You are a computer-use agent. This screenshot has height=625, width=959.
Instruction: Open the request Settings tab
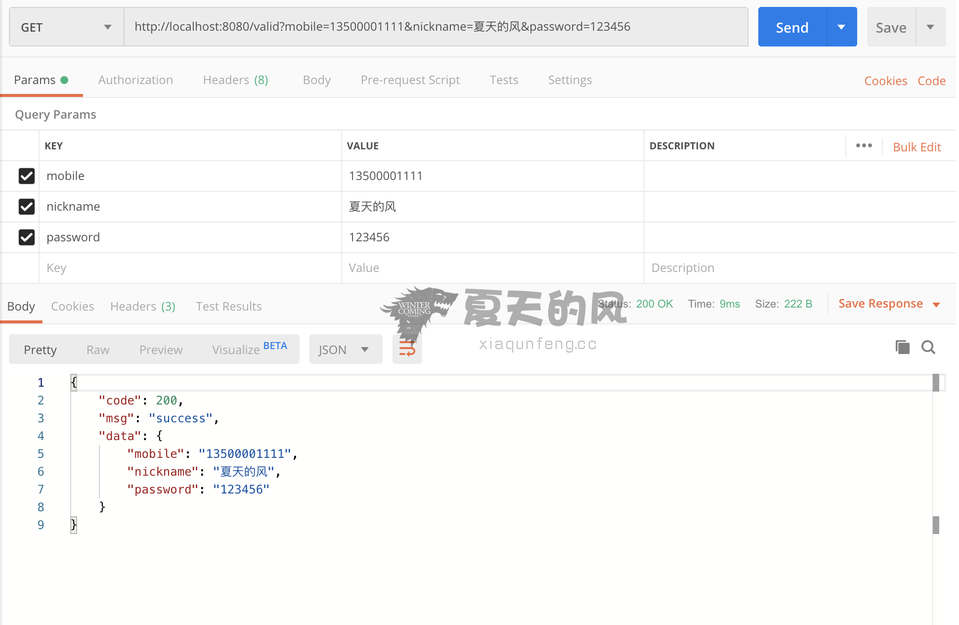pos(569,80)
